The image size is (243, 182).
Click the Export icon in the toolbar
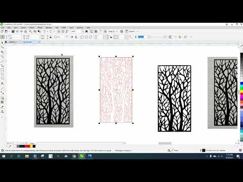coord(63,31)
